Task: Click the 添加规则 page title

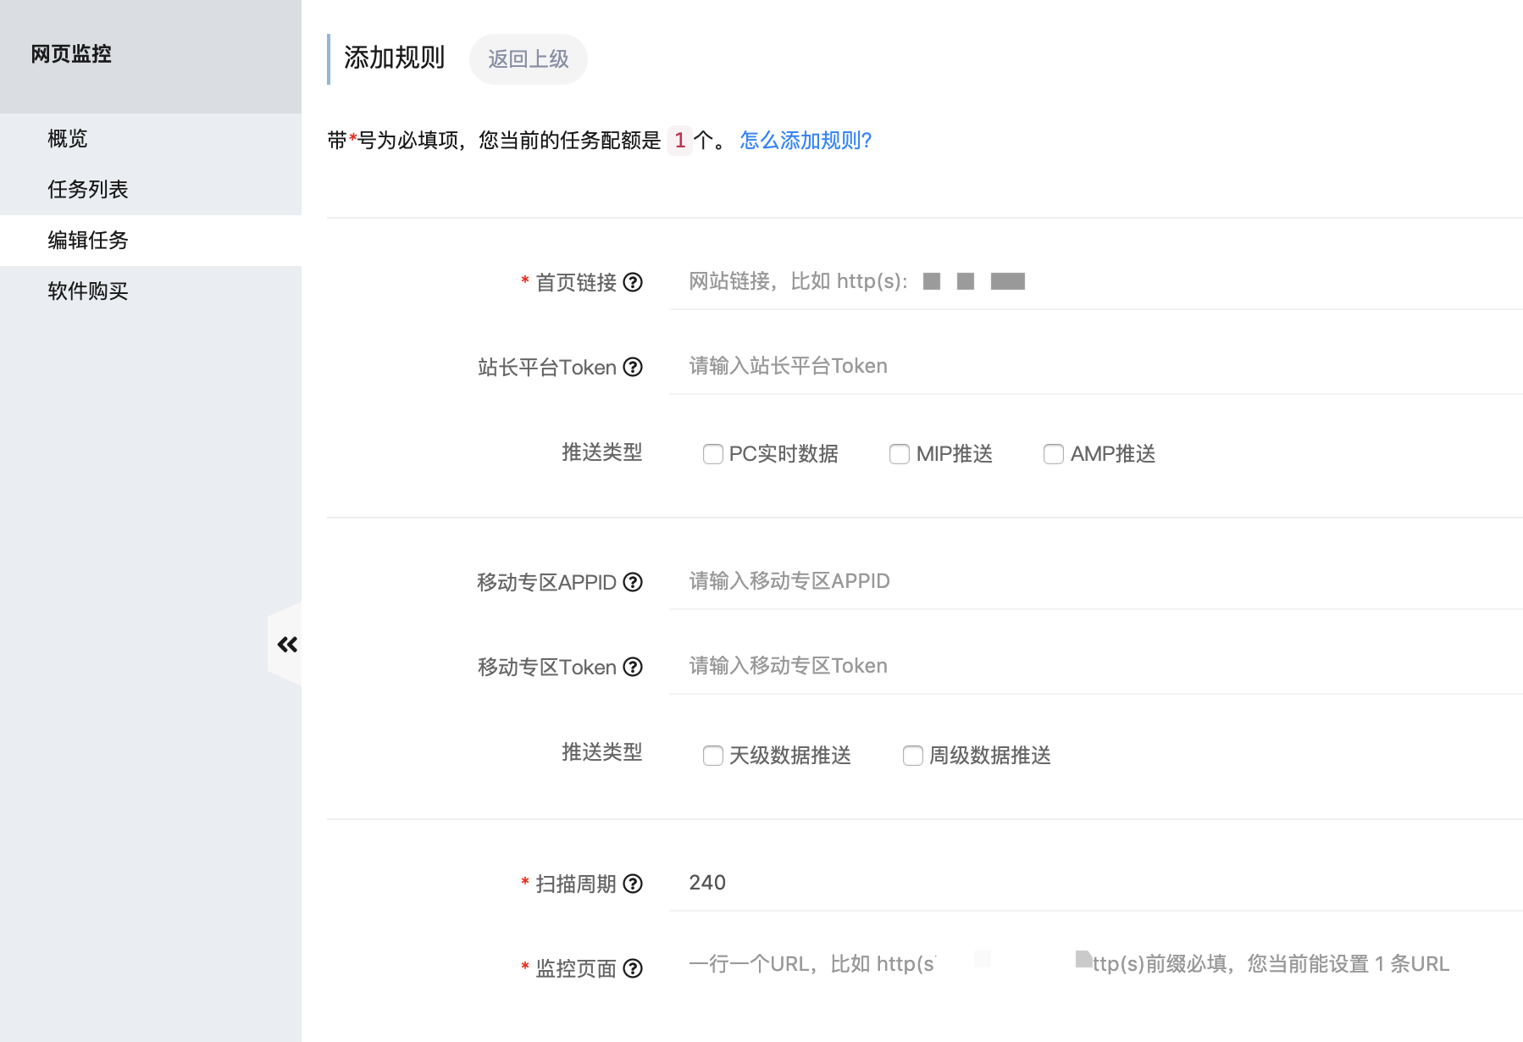Action: 394,58
